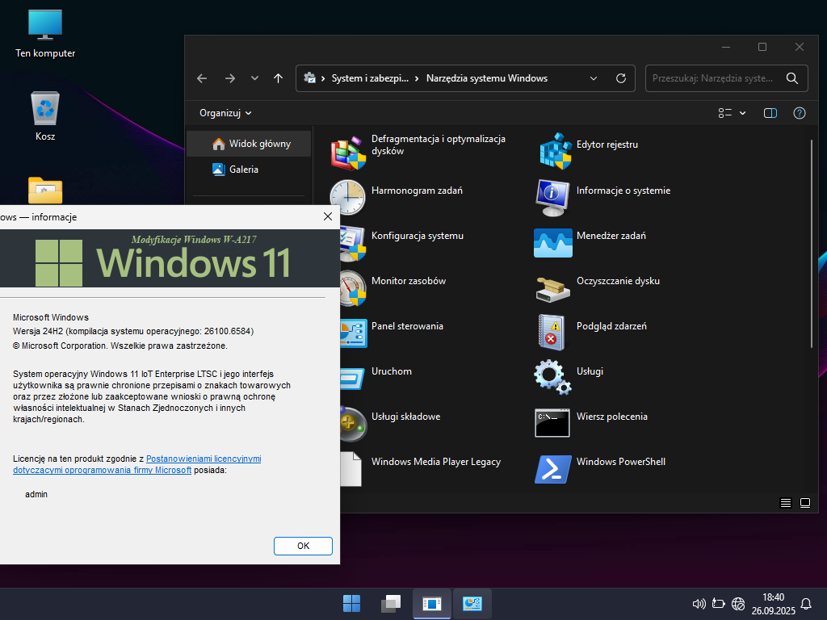Switch to details list view
827x620 pixels.
click(x=785, y=502)
